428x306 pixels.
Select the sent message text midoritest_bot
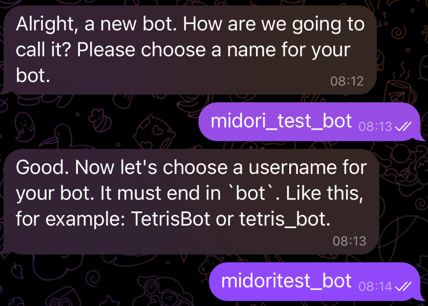click(286, 281)
